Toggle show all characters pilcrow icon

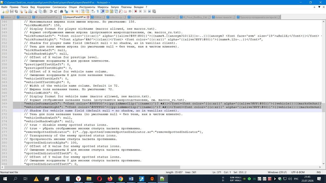pyautogui.click(x=98, y=11)
